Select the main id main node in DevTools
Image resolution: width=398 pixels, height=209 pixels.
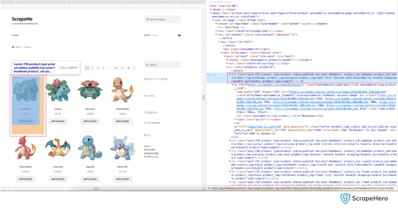261,56
